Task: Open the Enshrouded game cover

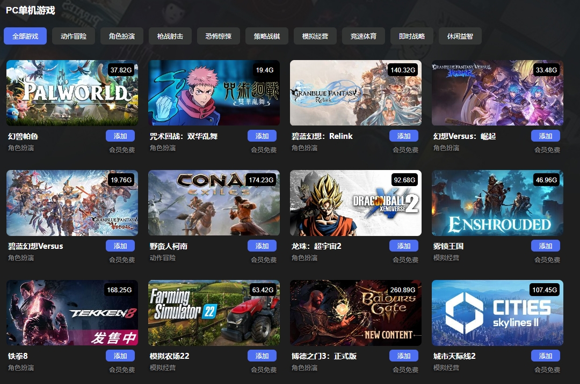Action: [x=497, y=203]
